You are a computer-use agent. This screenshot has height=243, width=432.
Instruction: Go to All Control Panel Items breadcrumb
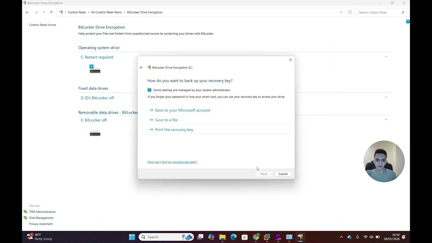106,12
